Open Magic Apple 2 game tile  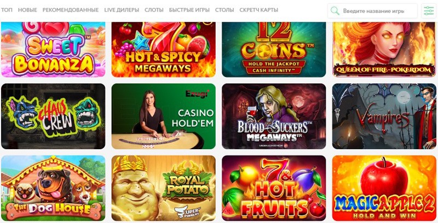tap(384, 188)
